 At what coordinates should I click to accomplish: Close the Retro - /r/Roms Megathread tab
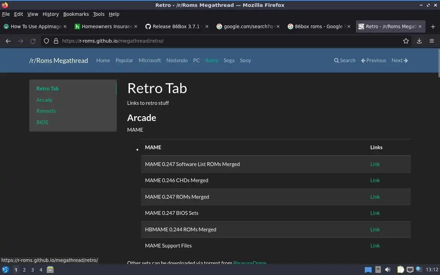pos(420,26)
